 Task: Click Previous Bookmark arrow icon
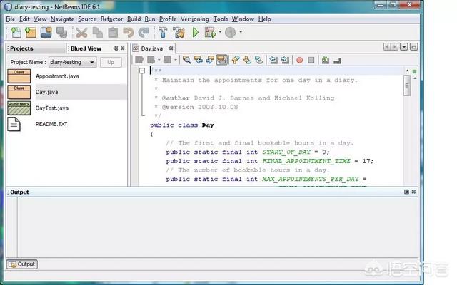(236, 60)
